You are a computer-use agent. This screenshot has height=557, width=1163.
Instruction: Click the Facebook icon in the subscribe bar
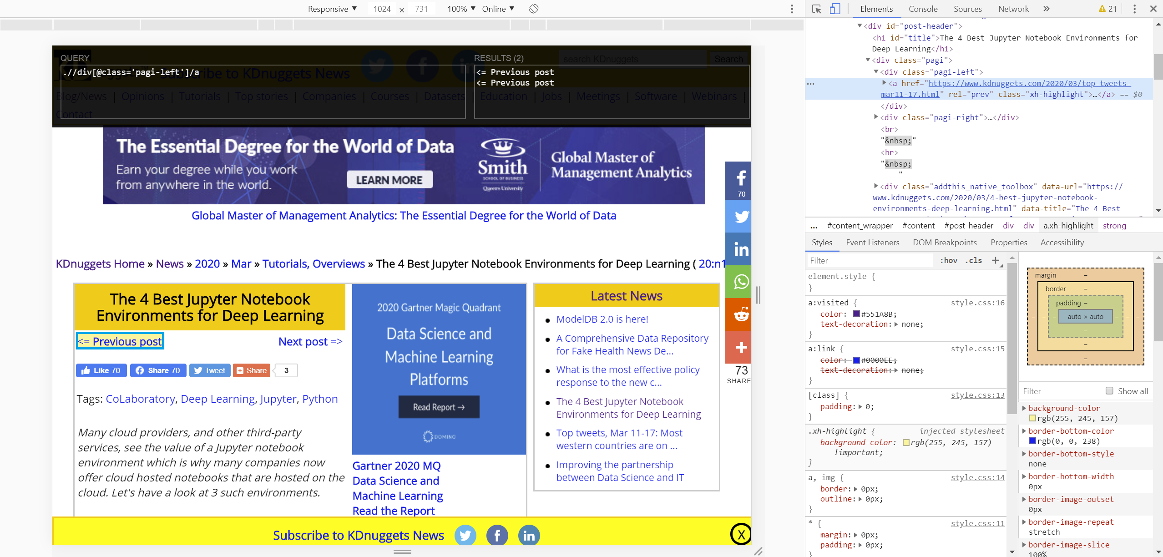coord(497,535)
